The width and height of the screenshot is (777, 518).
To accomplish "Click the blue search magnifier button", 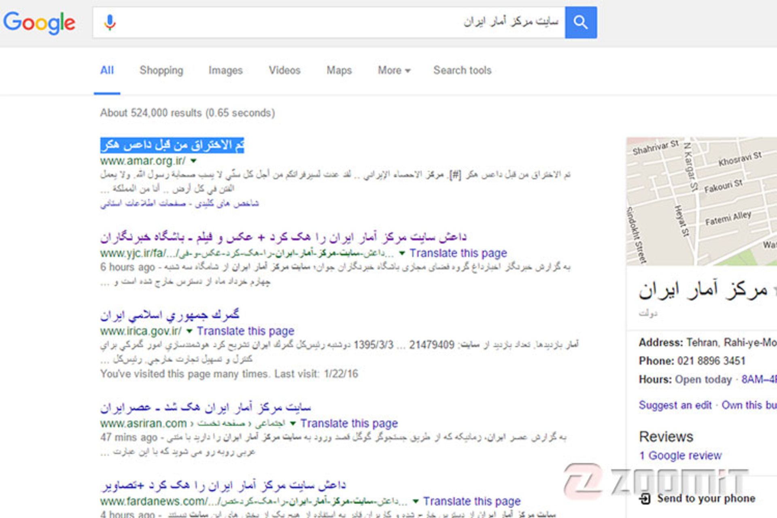I will click(x=581, y=22).
